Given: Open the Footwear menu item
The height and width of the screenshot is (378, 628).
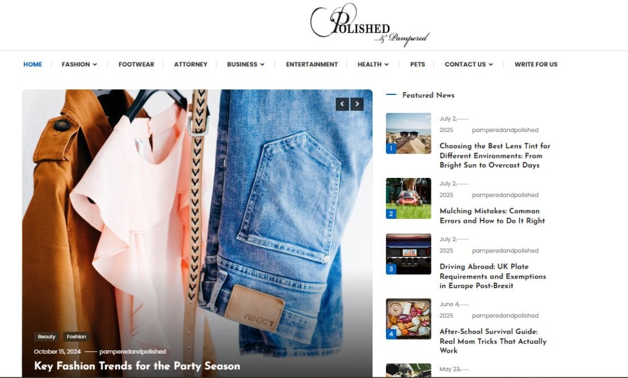Looking at the screenshot, I should [136, 64].
